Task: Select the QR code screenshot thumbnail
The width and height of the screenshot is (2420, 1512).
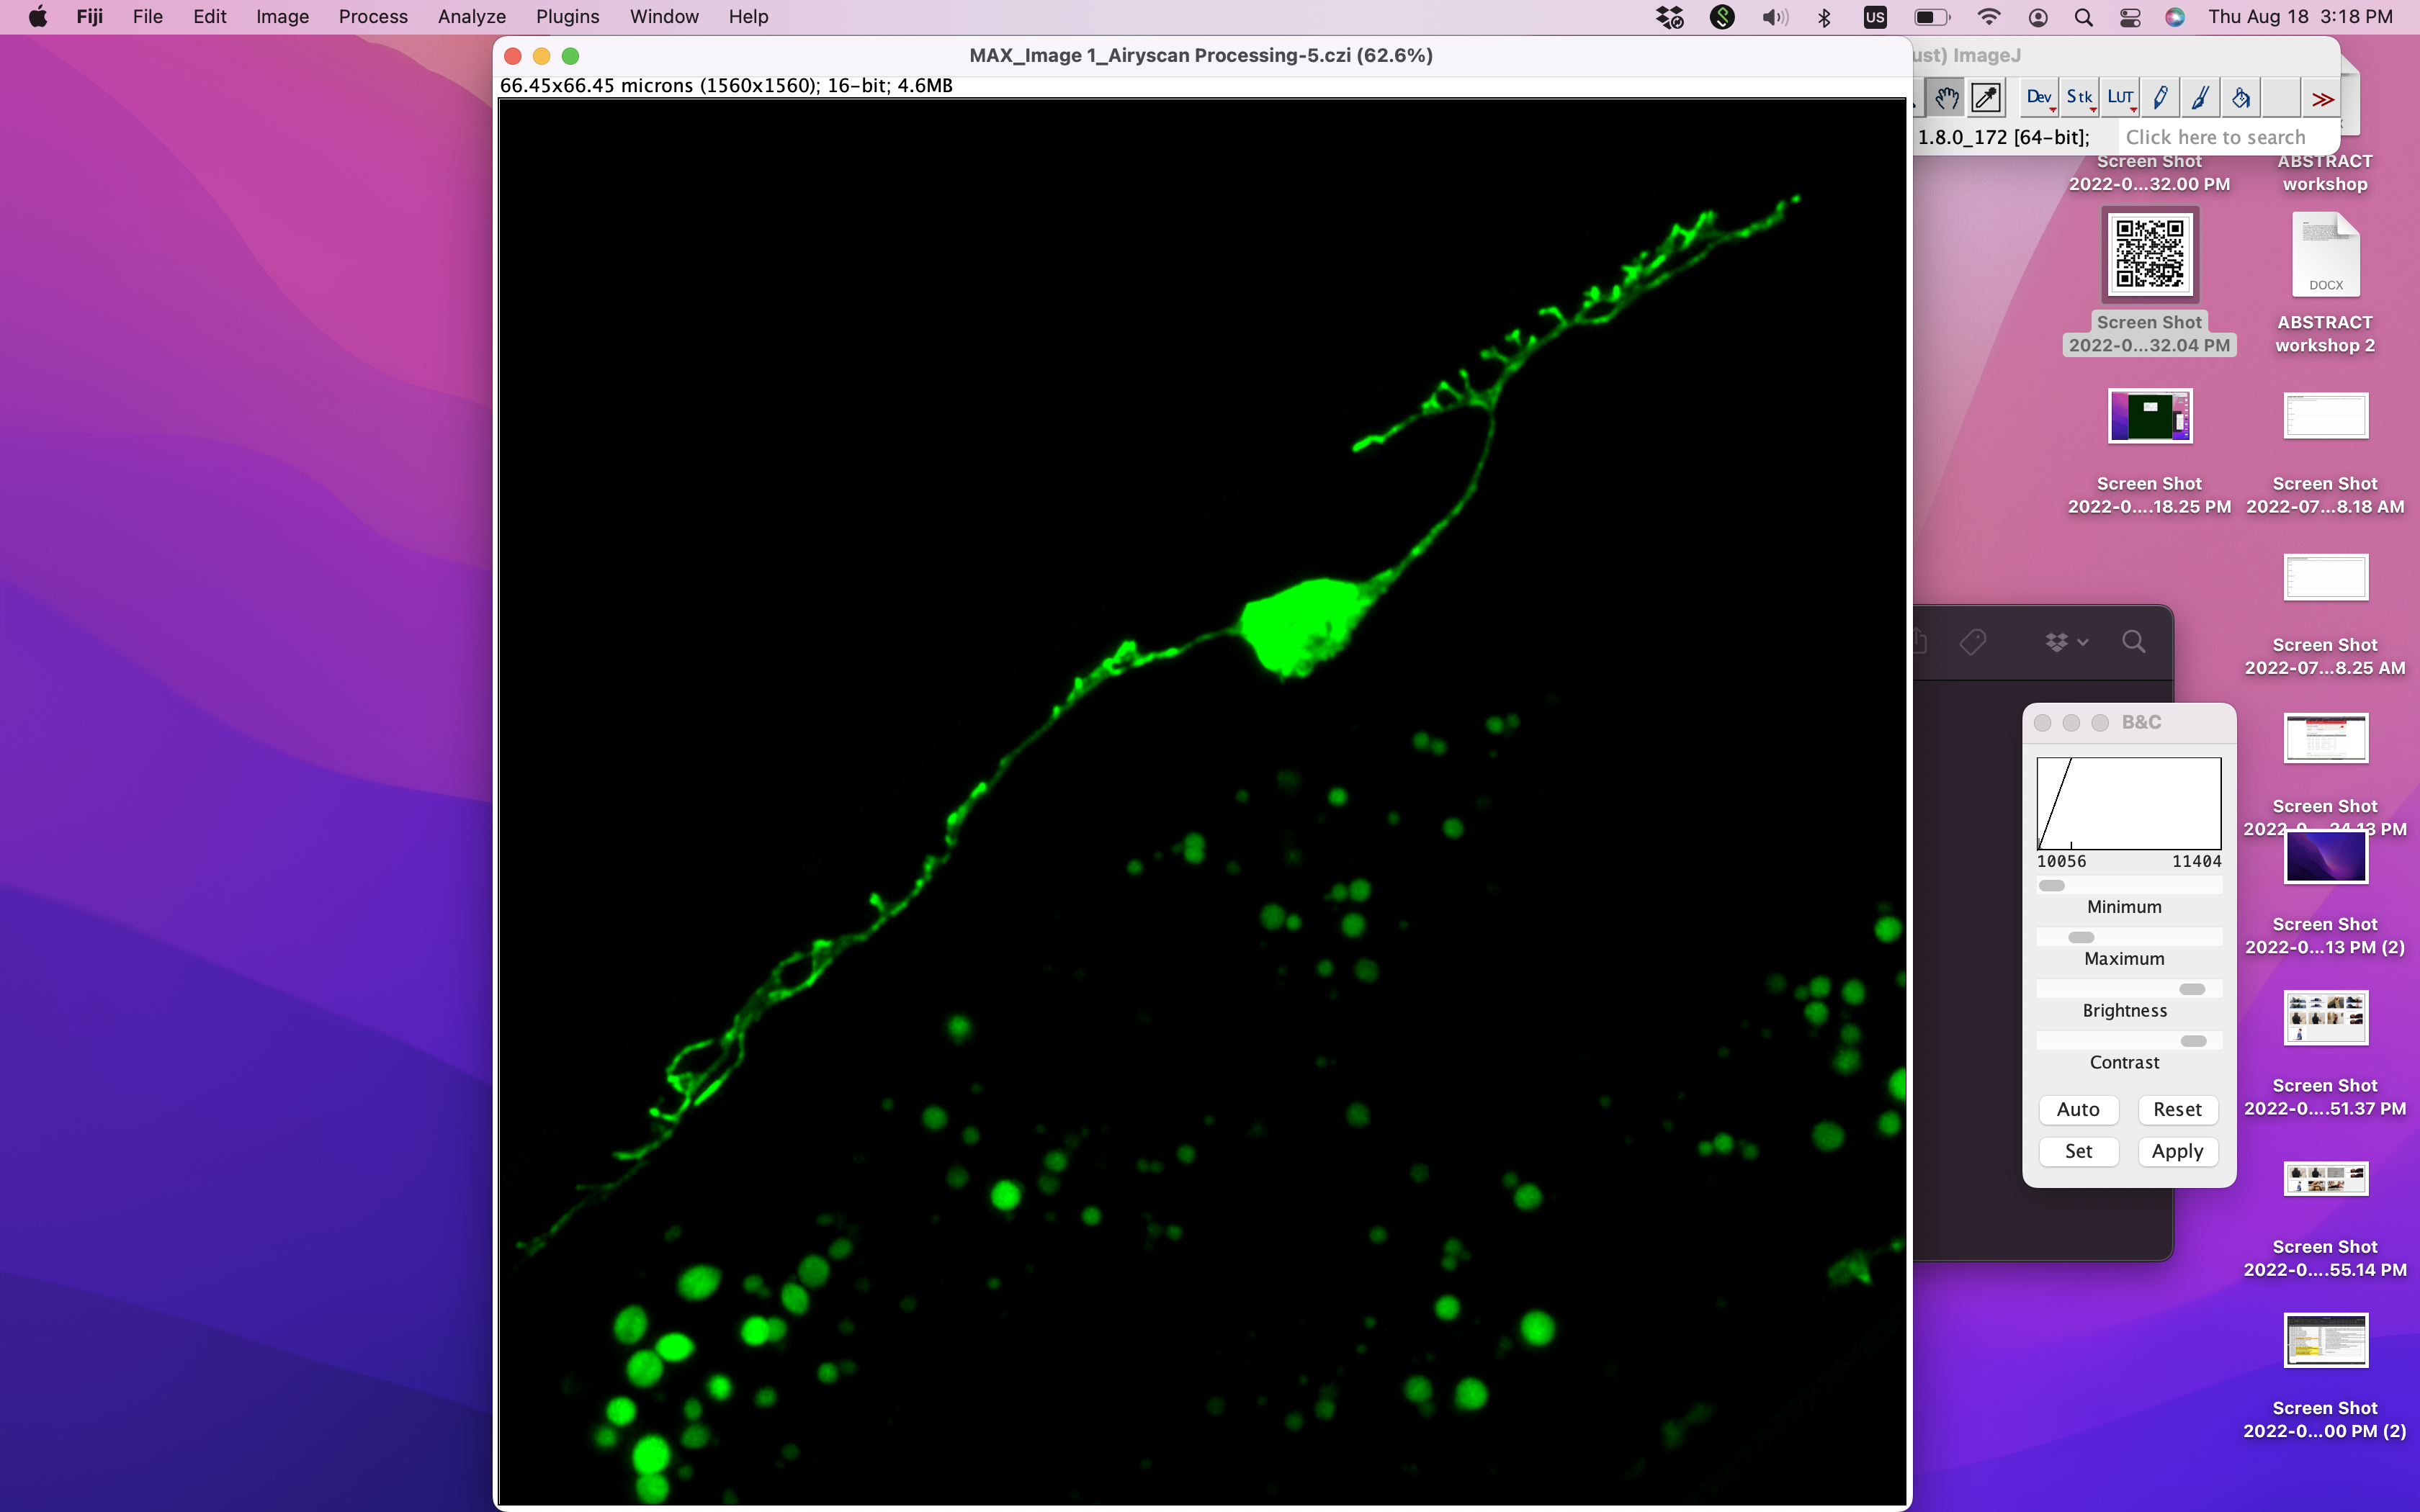Action: pos(2149,254)
